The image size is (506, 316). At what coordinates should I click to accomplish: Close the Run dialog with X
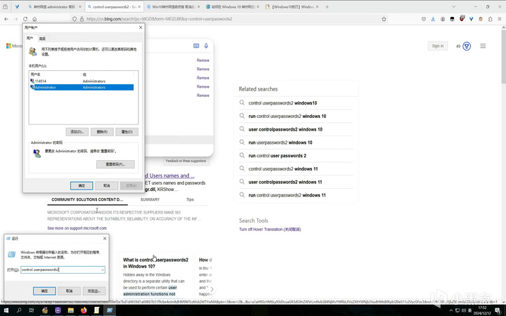coord(105,239)
